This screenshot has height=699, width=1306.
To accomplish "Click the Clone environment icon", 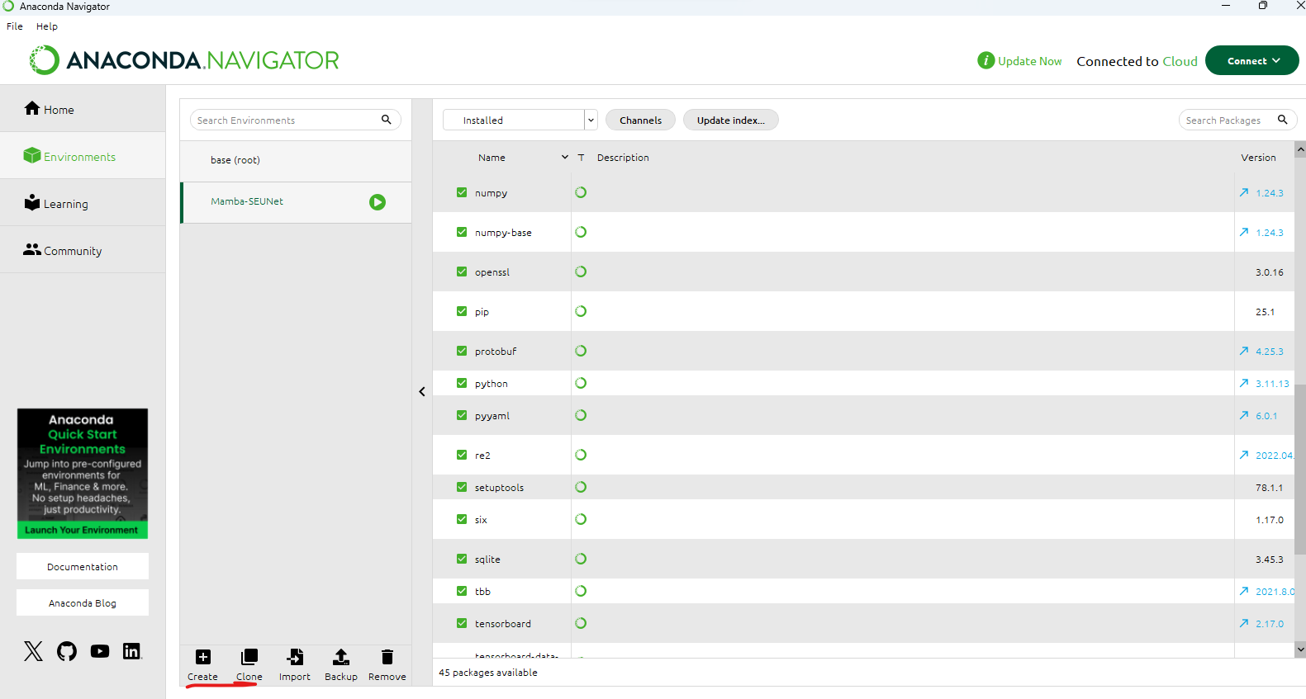I will click(x=249, y=657).
